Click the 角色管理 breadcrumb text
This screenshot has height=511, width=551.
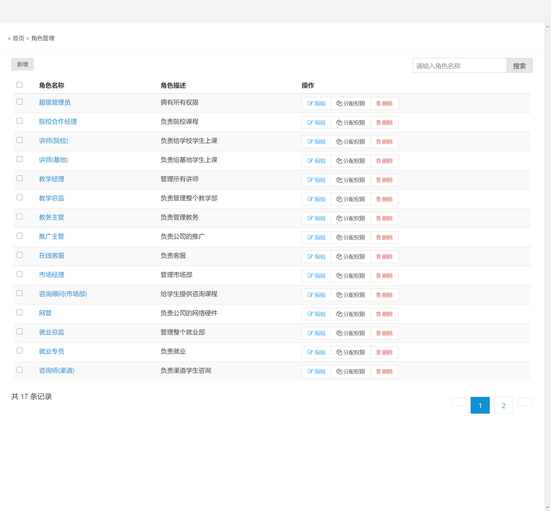coord(43,38)
